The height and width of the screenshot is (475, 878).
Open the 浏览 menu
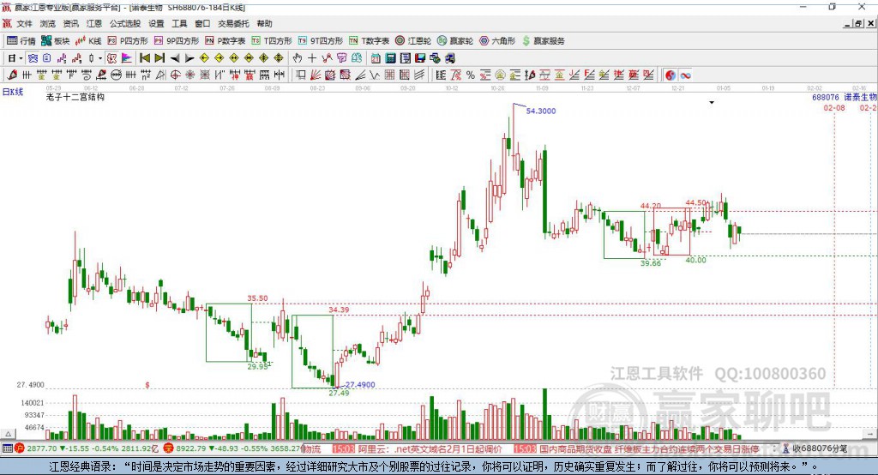pyautogui.click(x=48, y=23)
